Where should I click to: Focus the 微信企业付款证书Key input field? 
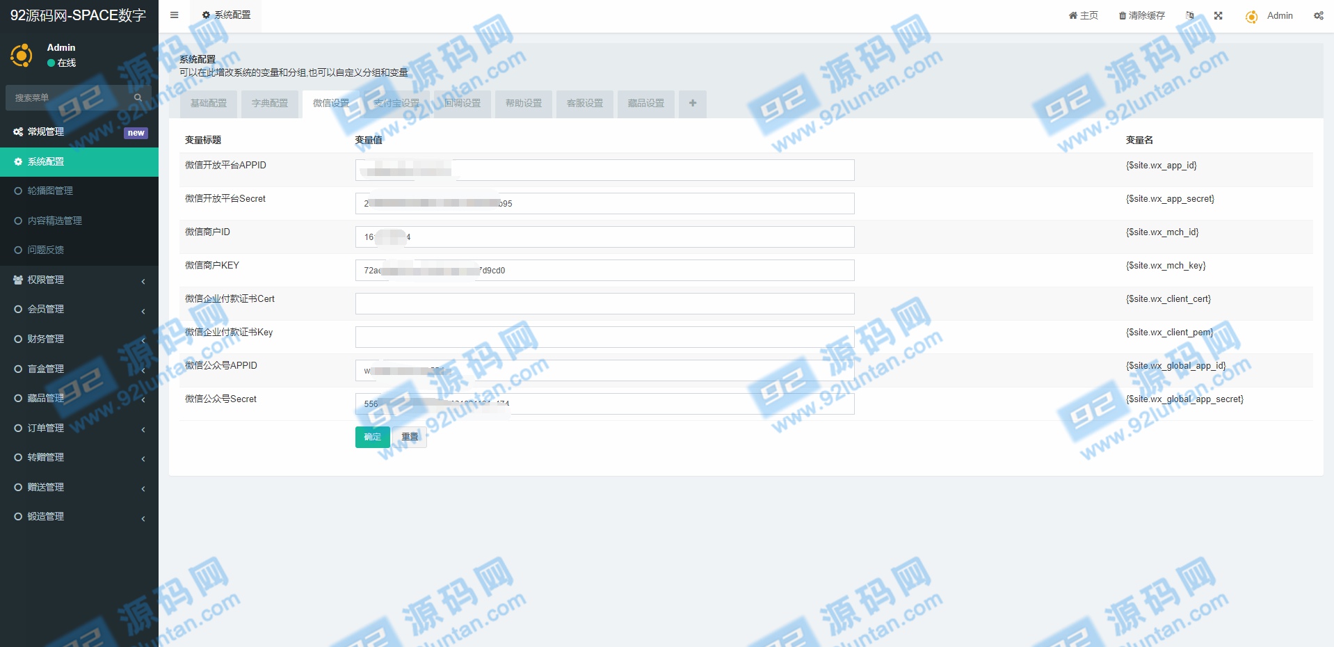tap(604, 337)
